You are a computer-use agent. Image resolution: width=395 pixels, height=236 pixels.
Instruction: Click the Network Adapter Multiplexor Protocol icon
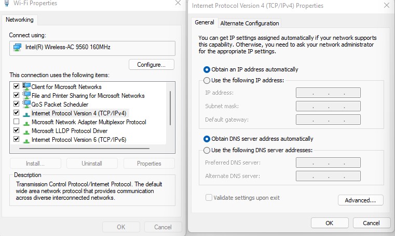(x=26, y=122)
